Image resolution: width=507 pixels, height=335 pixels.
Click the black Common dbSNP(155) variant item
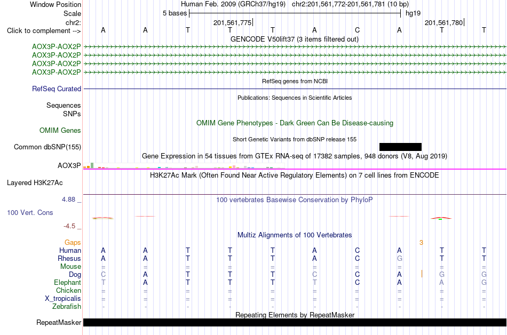tap(400, 147)
